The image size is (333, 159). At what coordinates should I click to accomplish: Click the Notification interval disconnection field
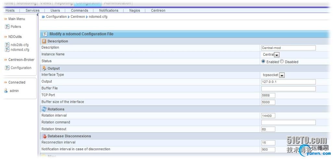(x=268, y=150)
